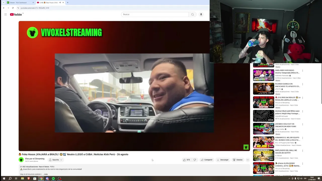This screenshot has height=181, width=322.
Task: Open options menu for ARMAMOS EL MEJOR EQUIPO
Action: pyautogui.click(x=302, y=138)
